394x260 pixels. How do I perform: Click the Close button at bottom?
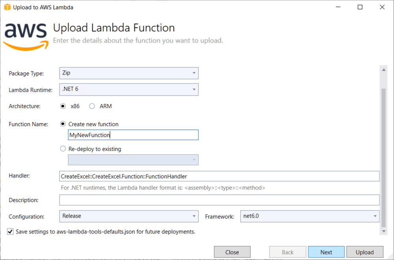click(x=232, y=252)
